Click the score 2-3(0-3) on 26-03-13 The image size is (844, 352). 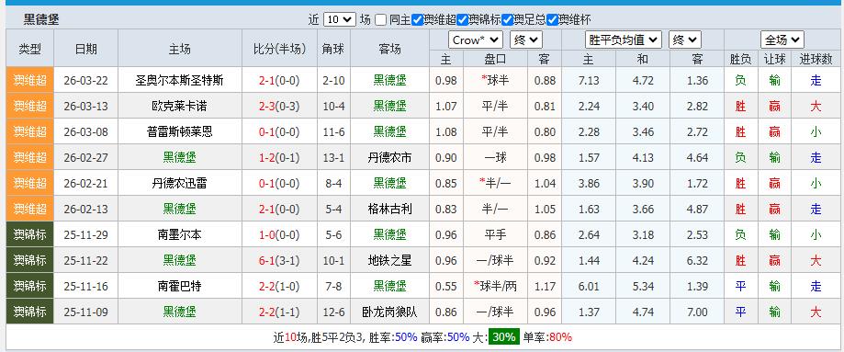tap(279, 107)
